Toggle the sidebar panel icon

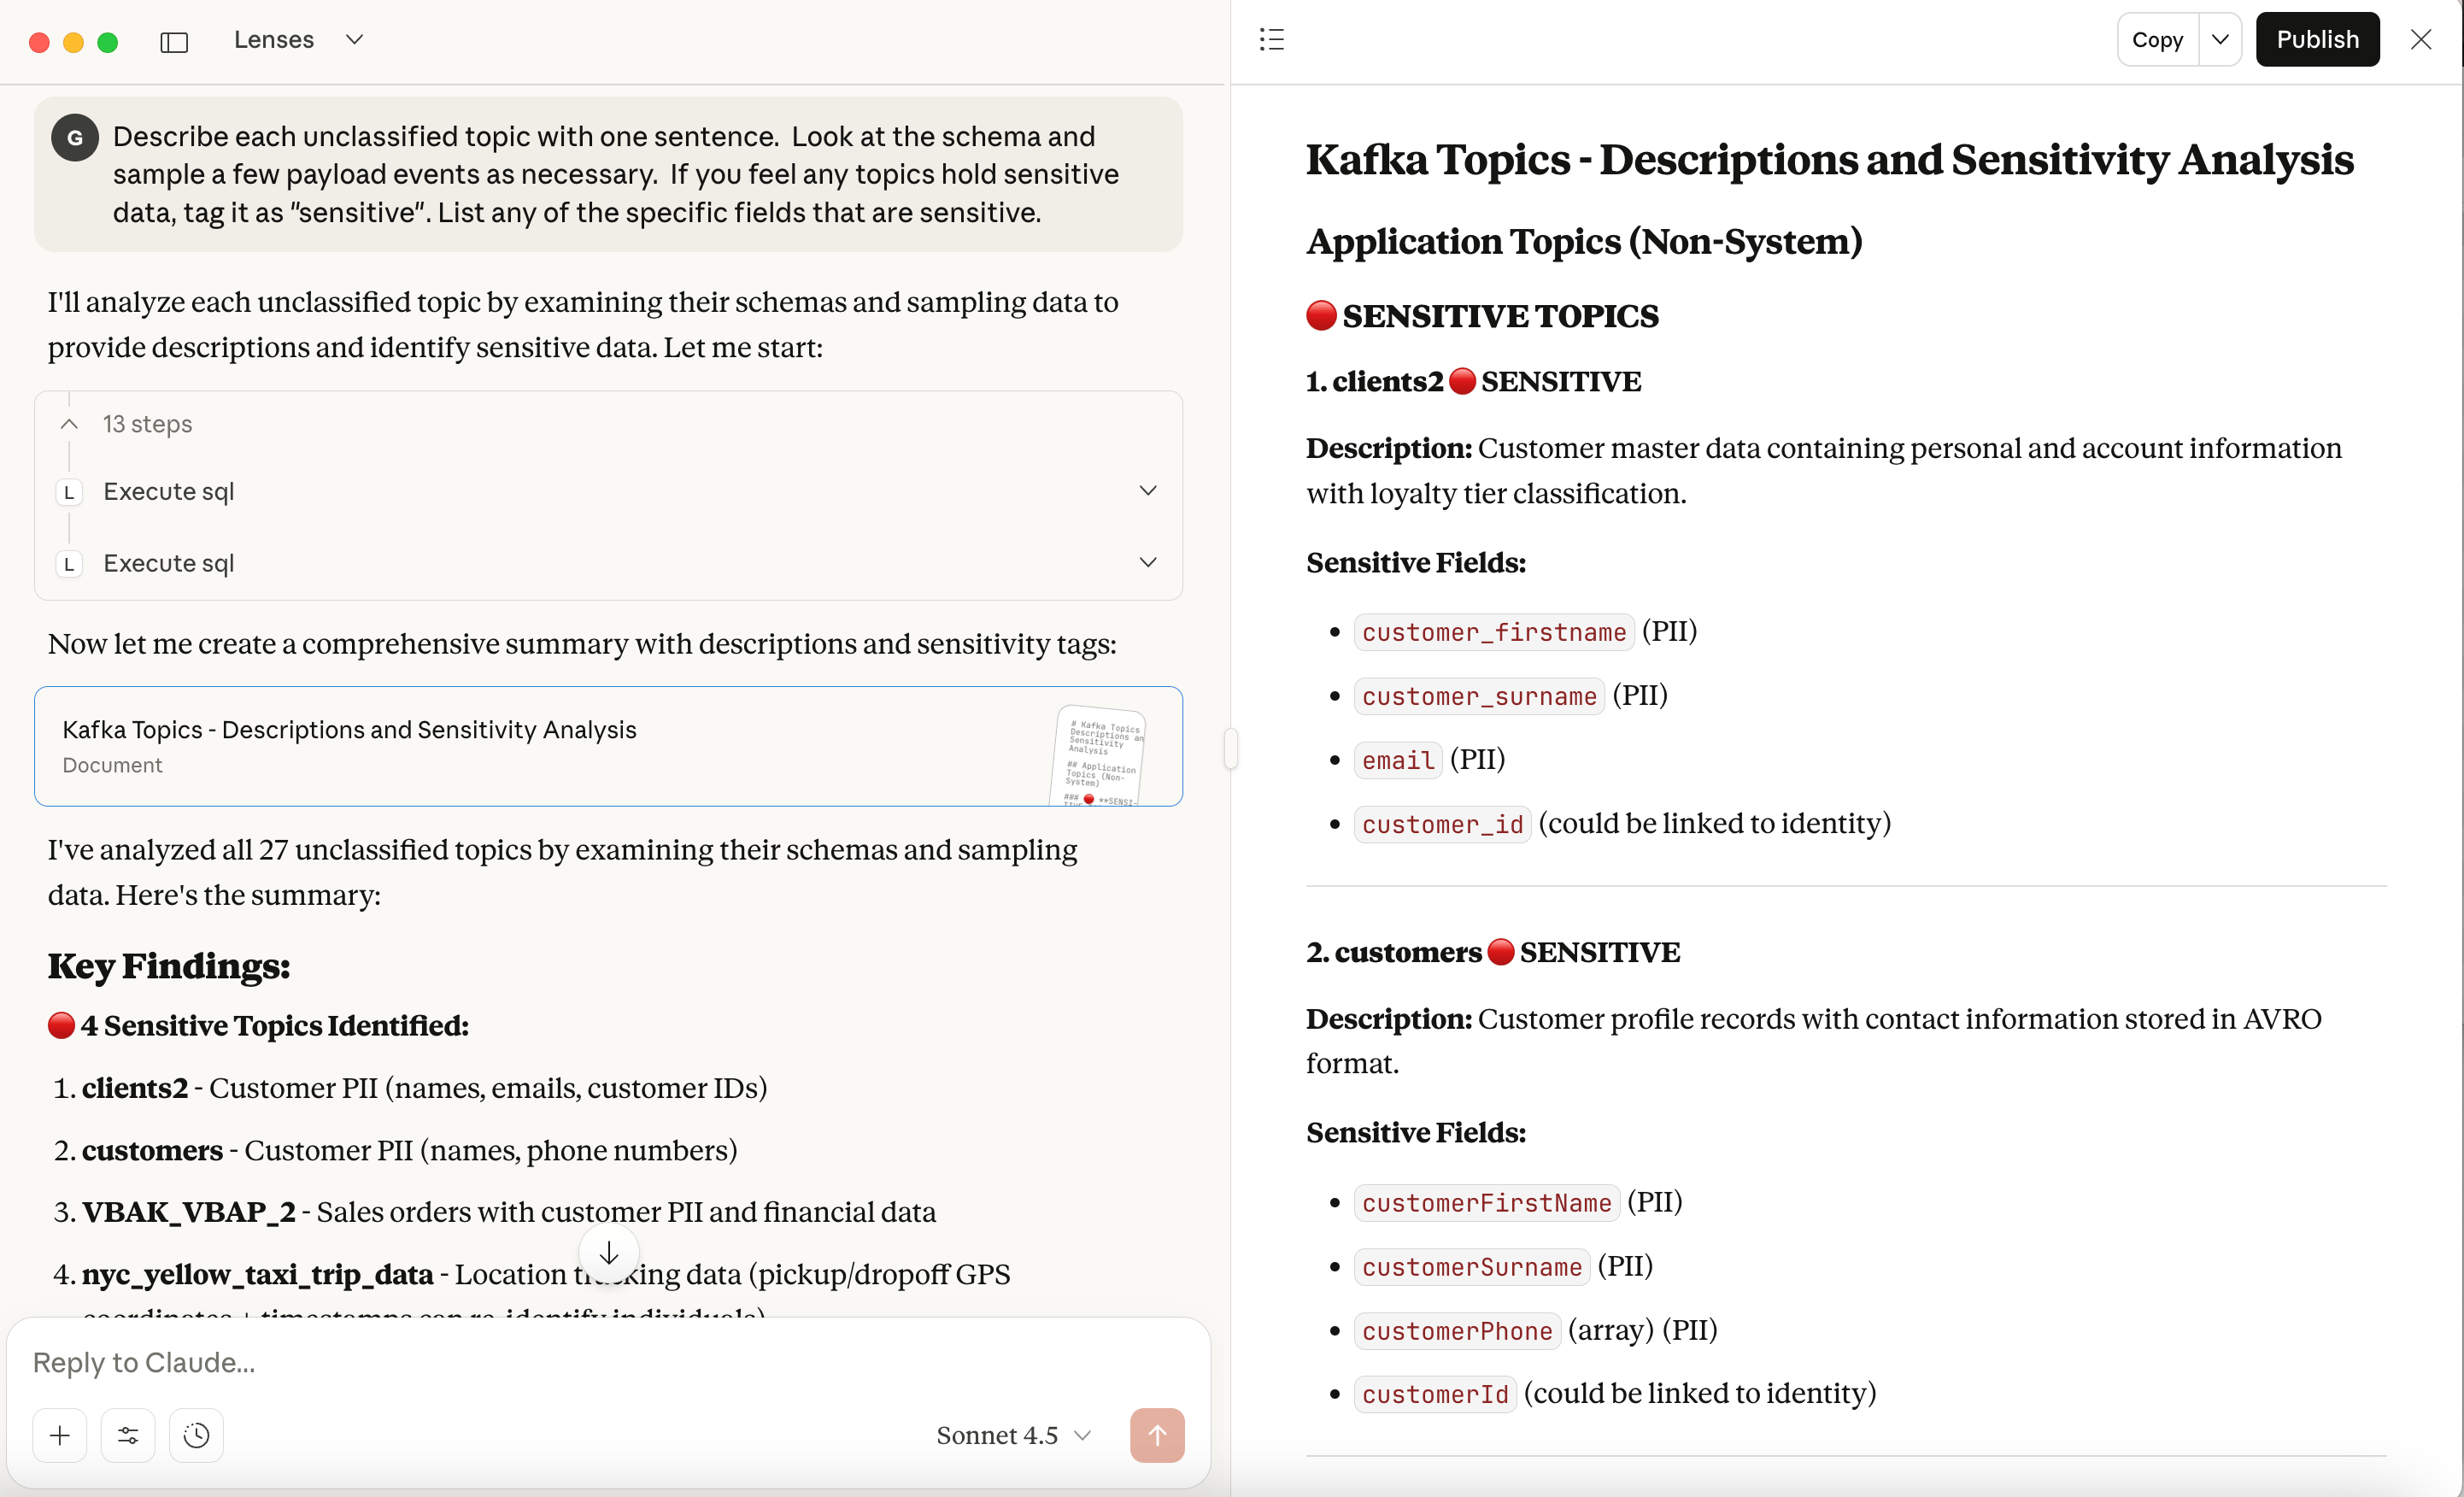point(174,42)
